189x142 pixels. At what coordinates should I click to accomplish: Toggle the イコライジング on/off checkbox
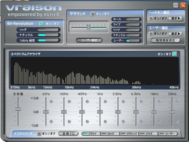coord(39,133)
